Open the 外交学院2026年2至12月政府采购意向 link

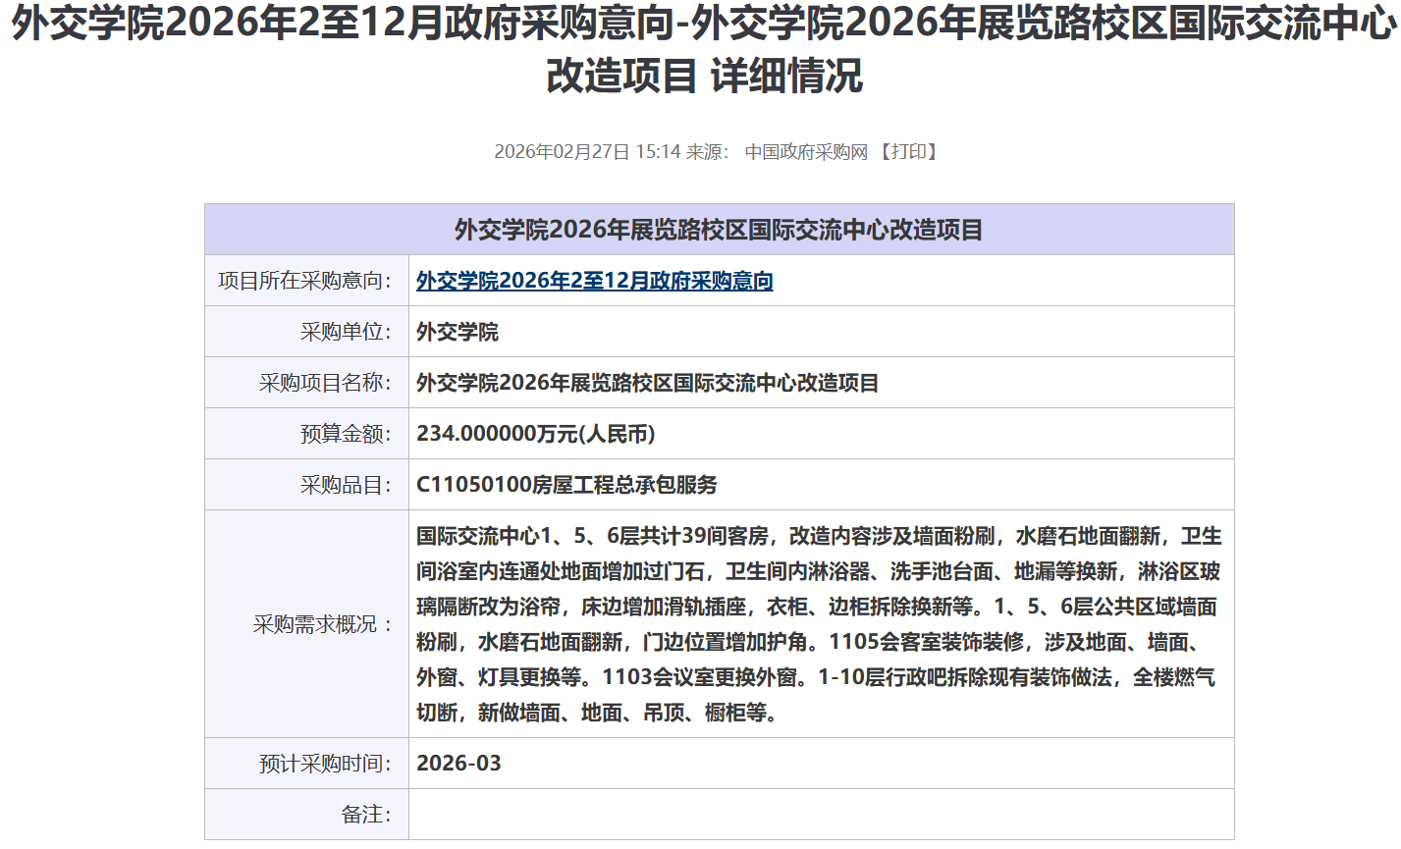594,281
